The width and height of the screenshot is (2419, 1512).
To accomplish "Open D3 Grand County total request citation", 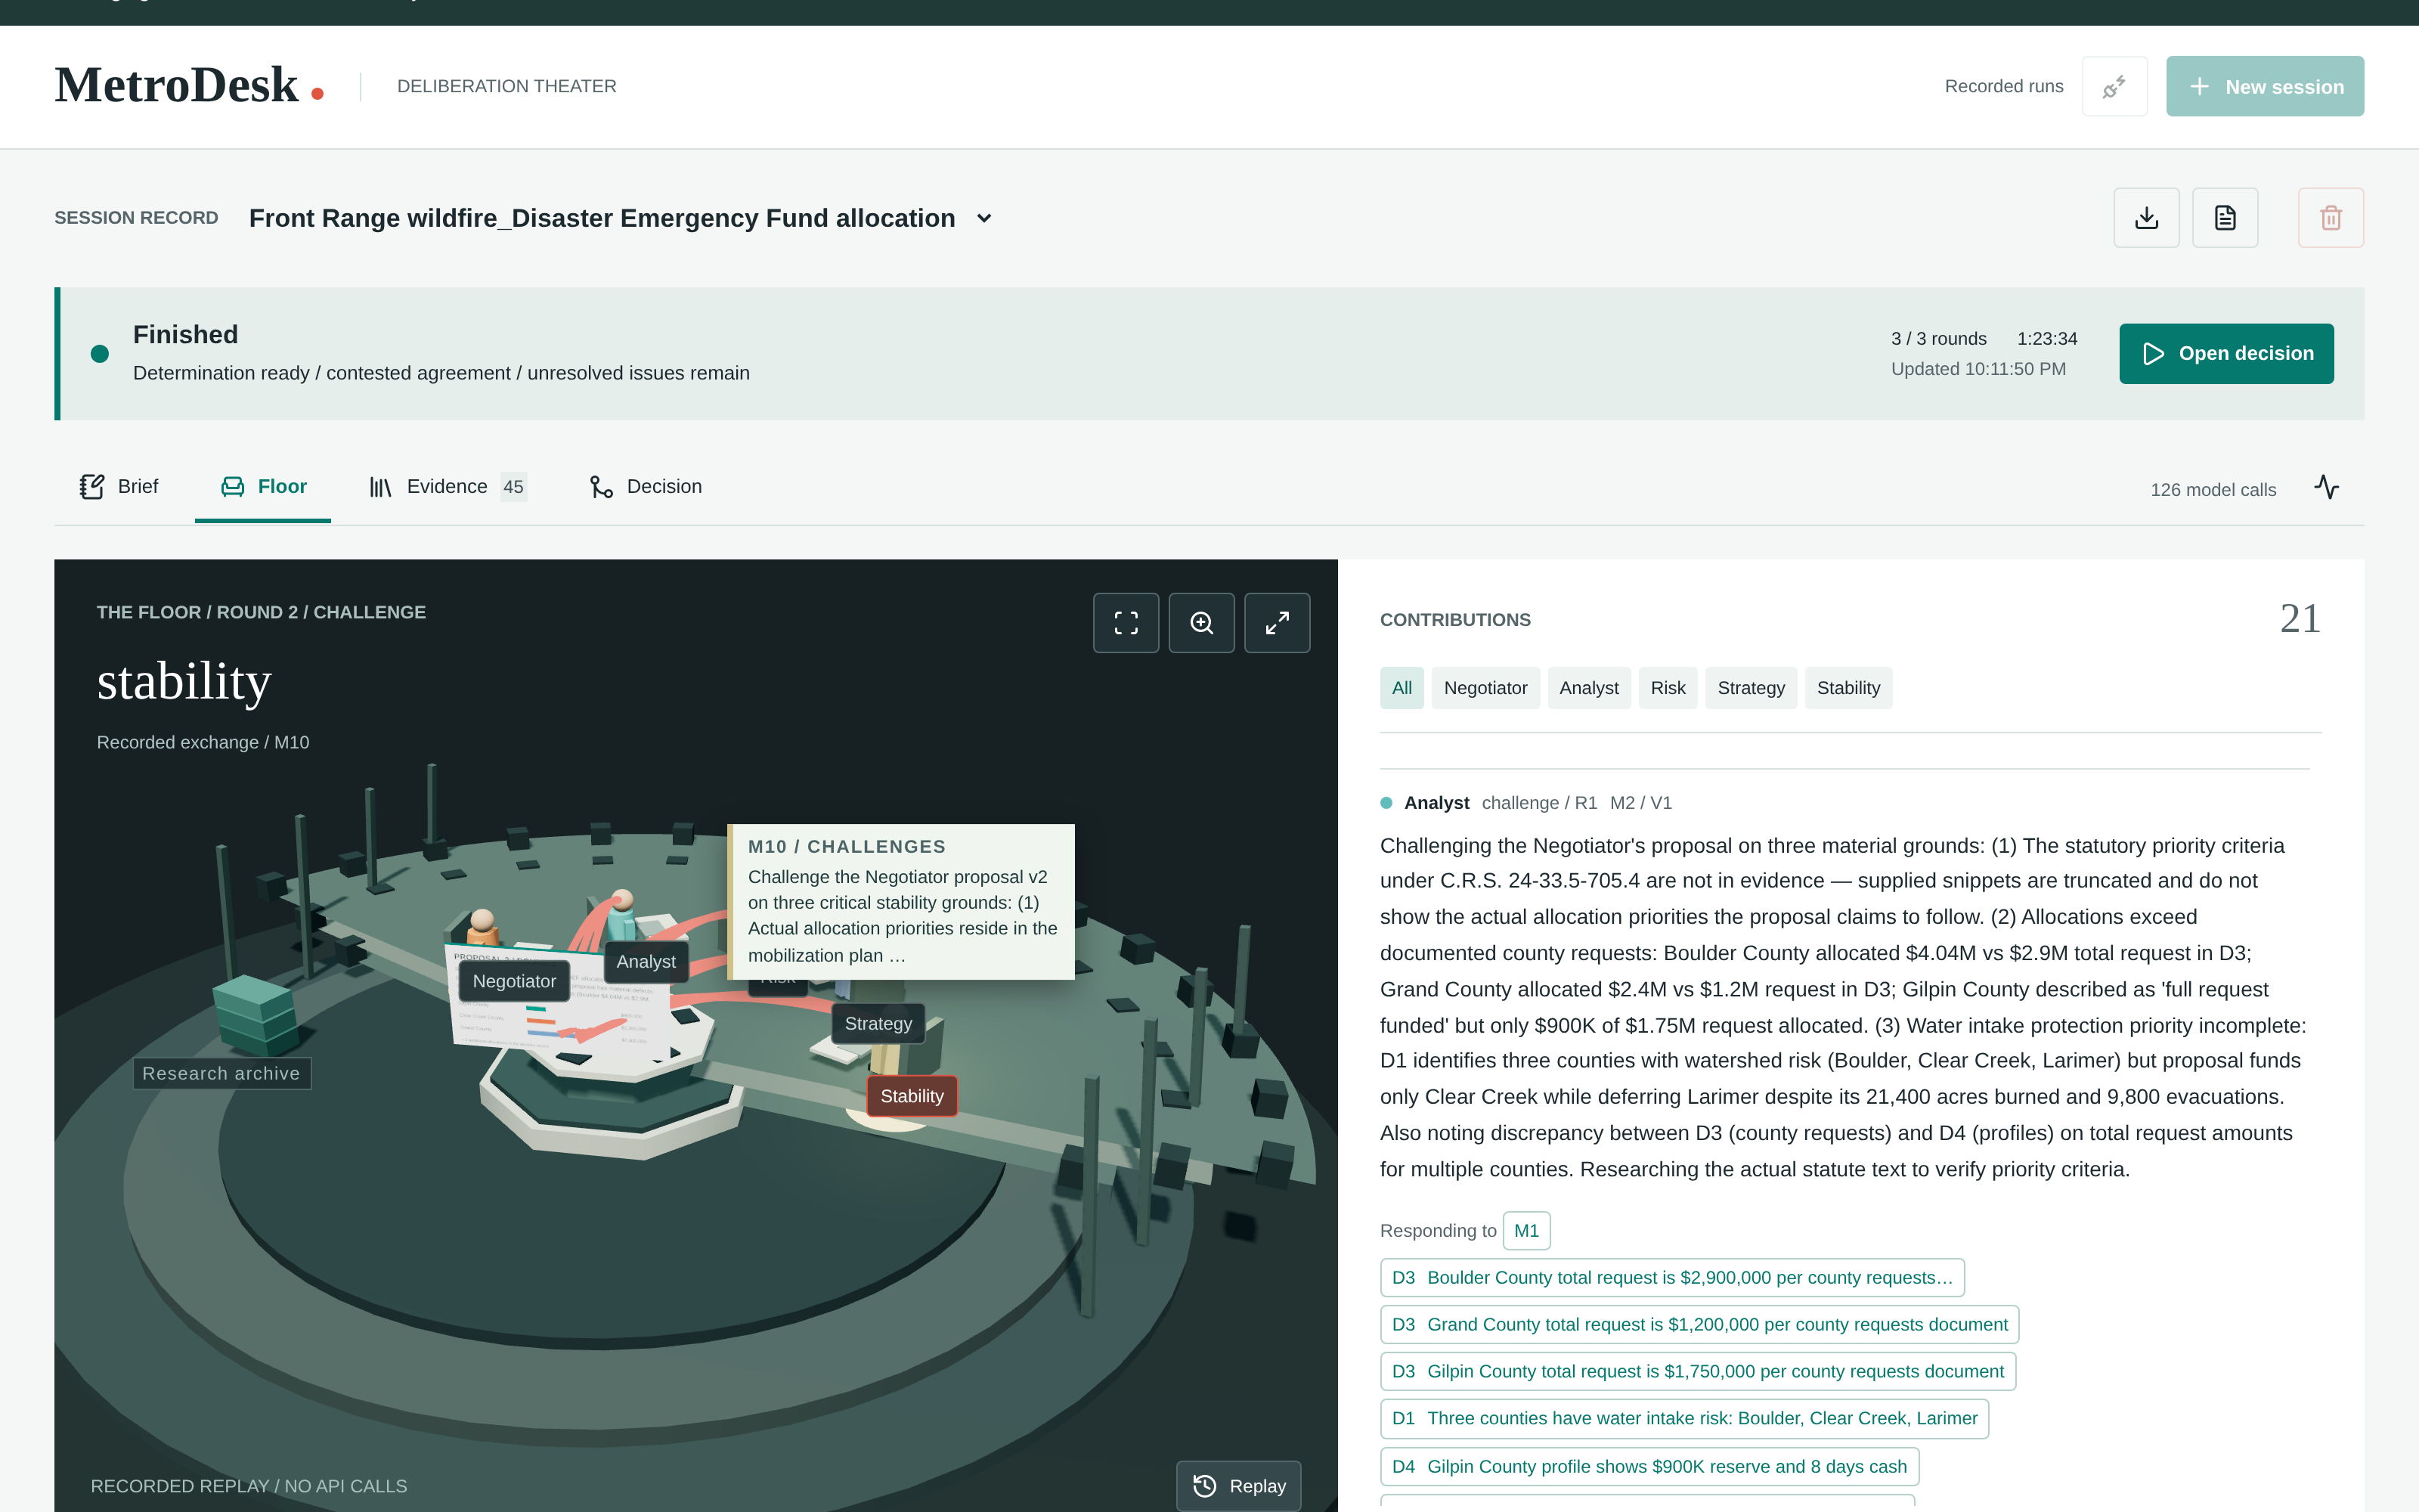I will tap(1699, 1325).
